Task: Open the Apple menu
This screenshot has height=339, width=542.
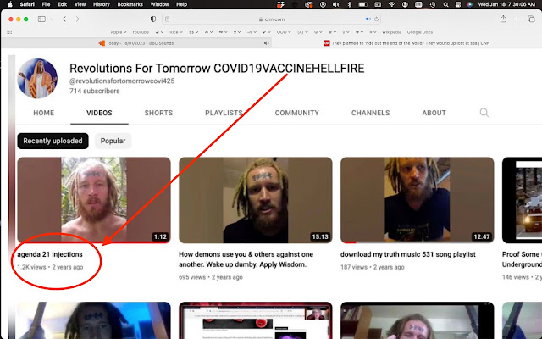Action: [9, 4]
